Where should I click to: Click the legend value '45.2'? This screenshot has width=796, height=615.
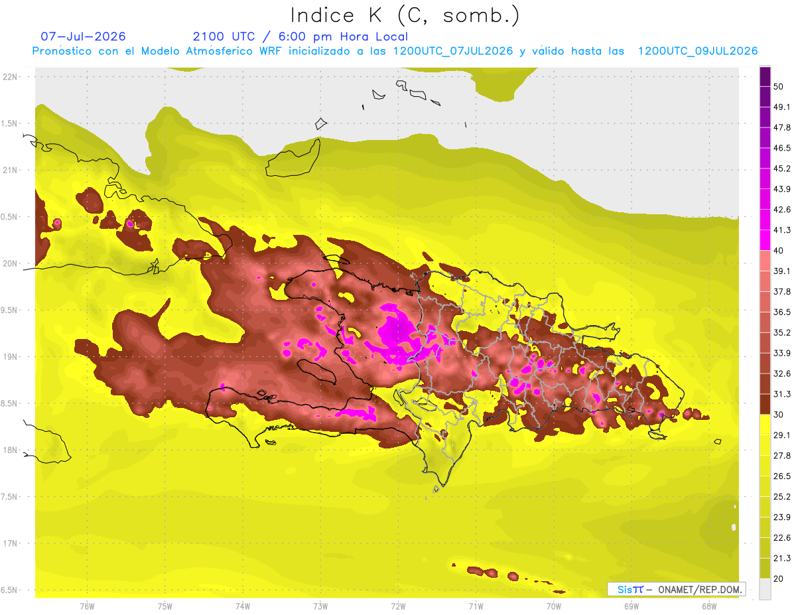pyautogui.click(x=782, y=169)
